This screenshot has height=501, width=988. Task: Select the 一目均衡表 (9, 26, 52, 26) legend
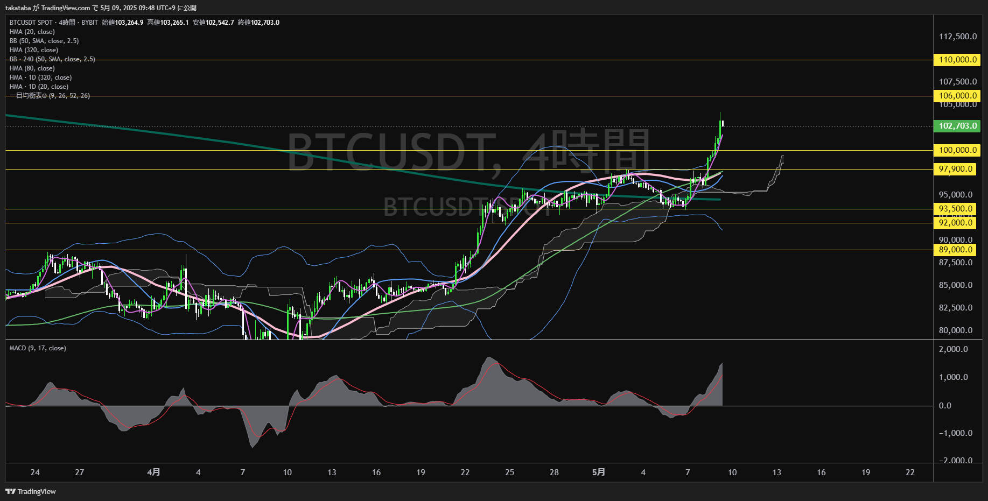click(50, 96)
